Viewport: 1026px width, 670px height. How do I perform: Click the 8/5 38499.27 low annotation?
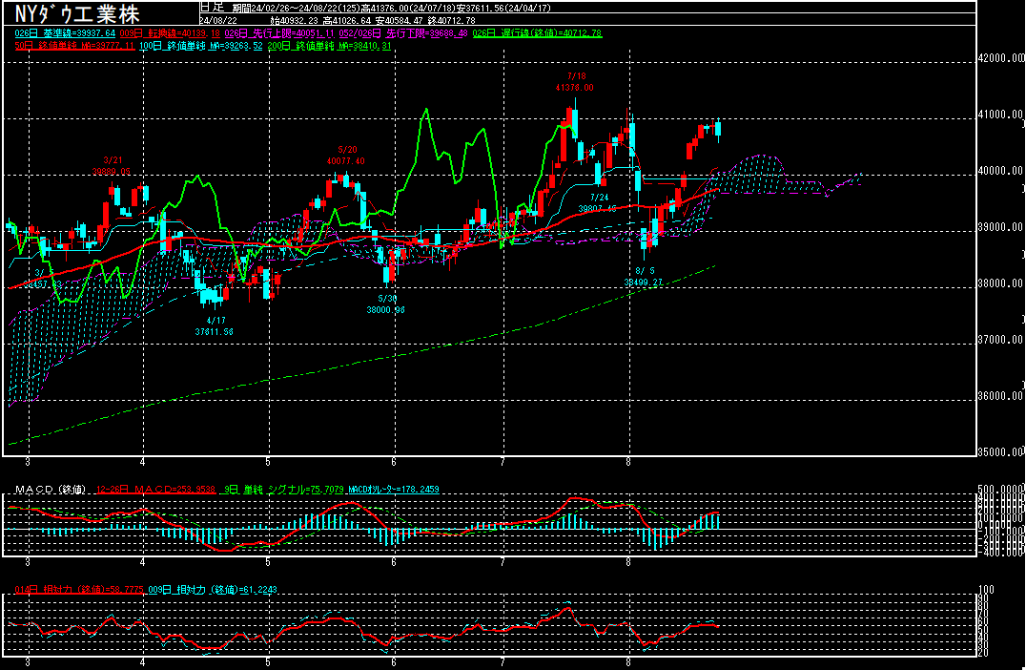[x=644, y=277]
